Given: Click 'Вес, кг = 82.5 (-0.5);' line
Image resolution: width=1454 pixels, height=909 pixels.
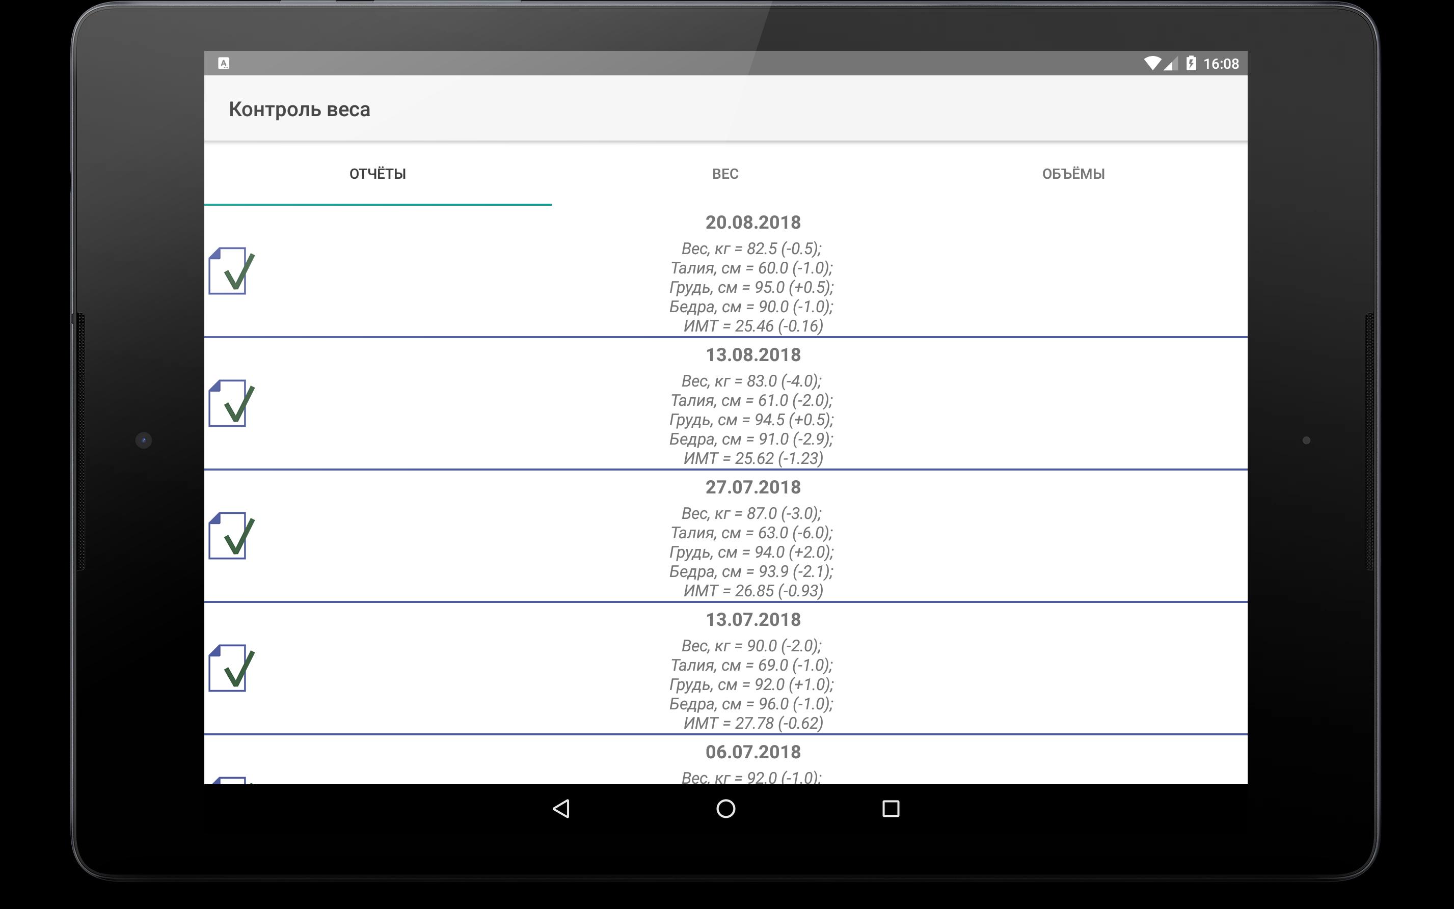Looking at the screenshot, I should point(751,249).
